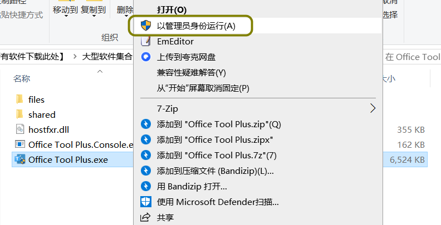
Task: Open the 复制到 dropdown arrow
Action: [94, 16]
